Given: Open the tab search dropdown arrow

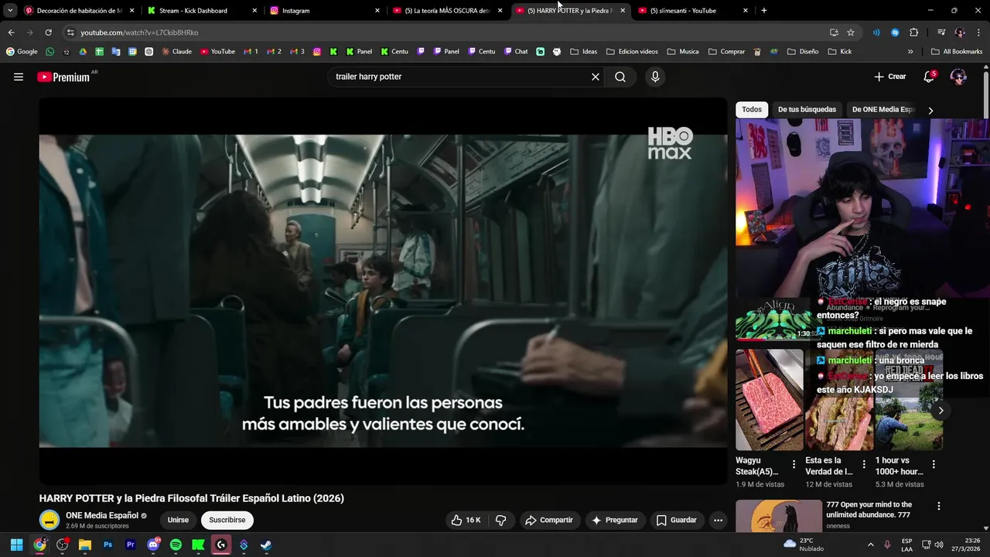Looking at the screenshot, I should pyautogui.click(x=10, y=11).
